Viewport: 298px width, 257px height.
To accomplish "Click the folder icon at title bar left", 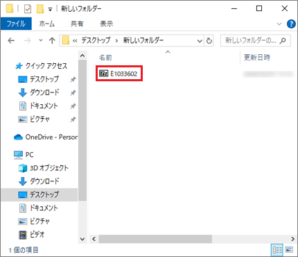I will tap(10, 8).
